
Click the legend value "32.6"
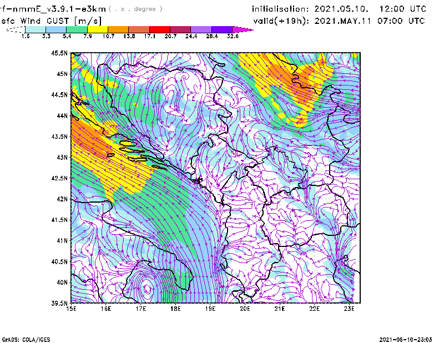(233, 36)
